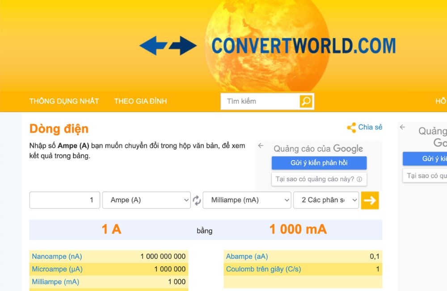The height and width of the screenshot is (291, 447).
Task: Open the Abampe (aA) link
Action: click(247, 257)
